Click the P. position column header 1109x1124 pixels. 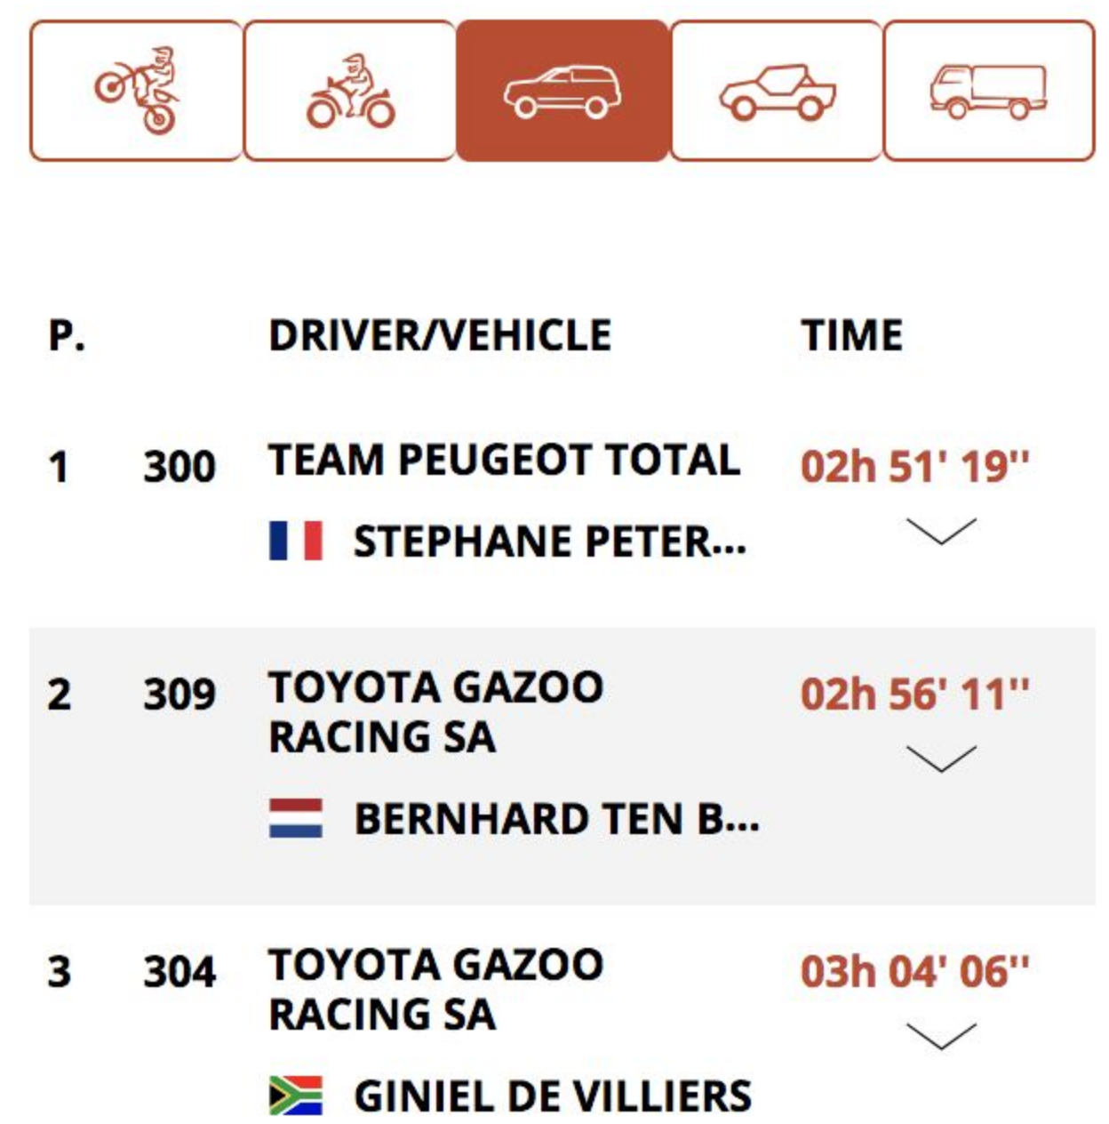(x=67, y=335)
